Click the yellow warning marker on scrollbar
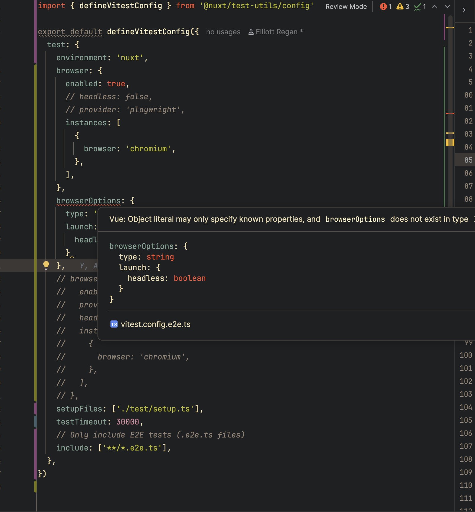475x512 pixels. 450,142
